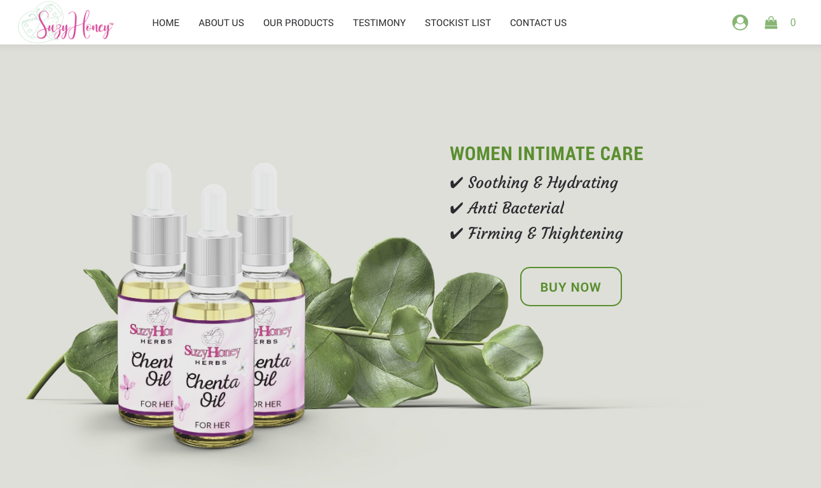Open the Testimony menu link
The width and height of the screenshot is (821, 488).
click(x=379, y=23)
